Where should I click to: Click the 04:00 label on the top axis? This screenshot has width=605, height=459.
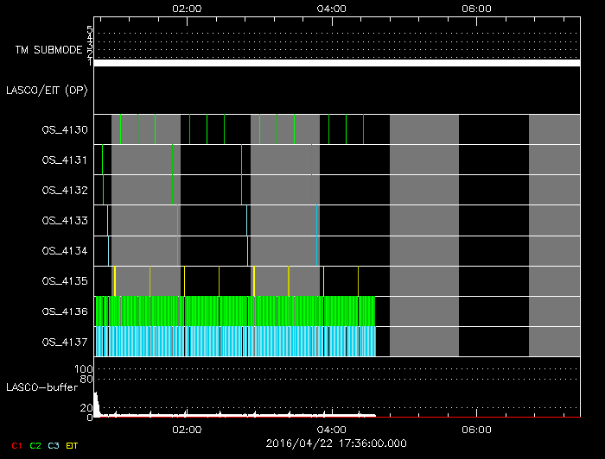pos(332,9)
